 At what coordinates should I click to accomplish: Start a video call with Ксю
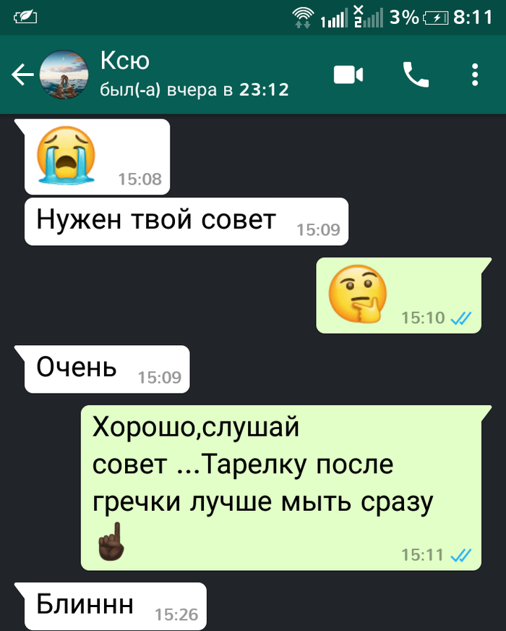click(x=348, y=75)
